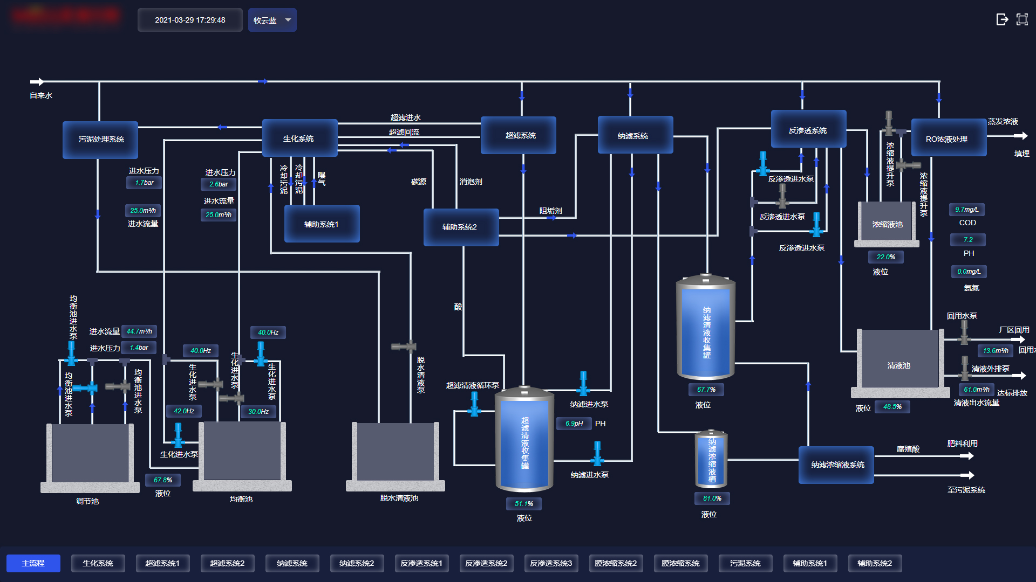Click the blue 生化进水泵 pump below 42.0Hz
This screenshot has height=582, width=1036.
178,435
